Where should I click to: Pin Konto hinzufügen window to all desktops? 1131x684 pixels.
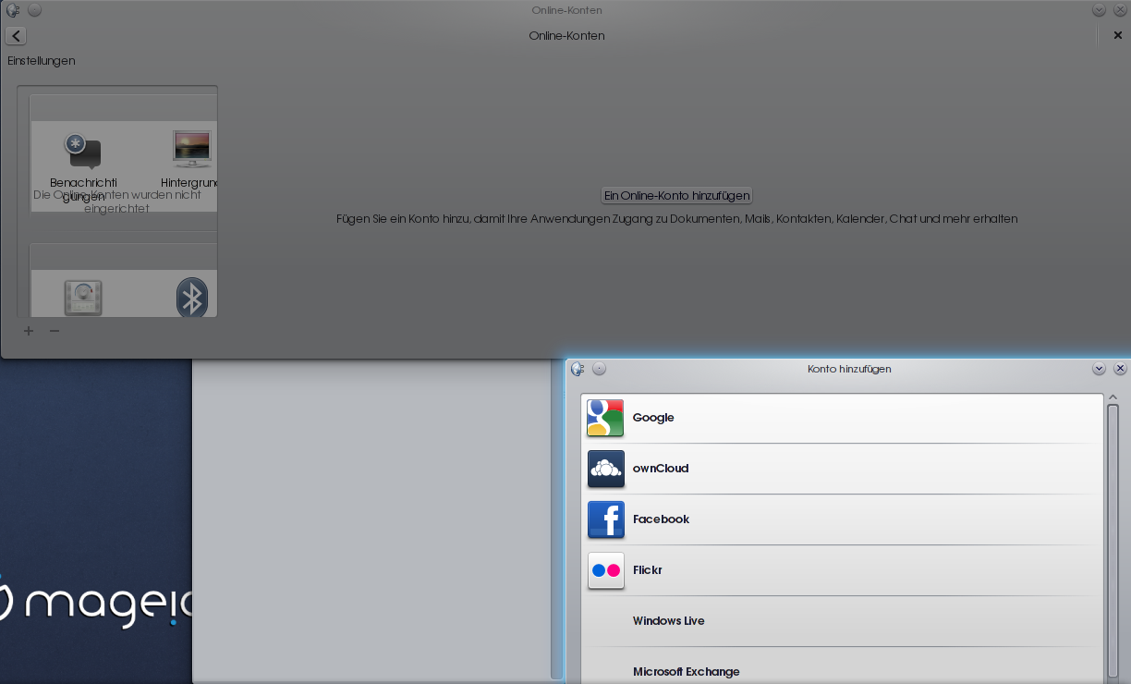click(x=599, y=369)
